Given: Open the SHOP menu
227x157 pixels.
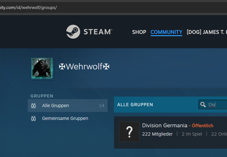Looking at the screenshot, I should [139, 32].
